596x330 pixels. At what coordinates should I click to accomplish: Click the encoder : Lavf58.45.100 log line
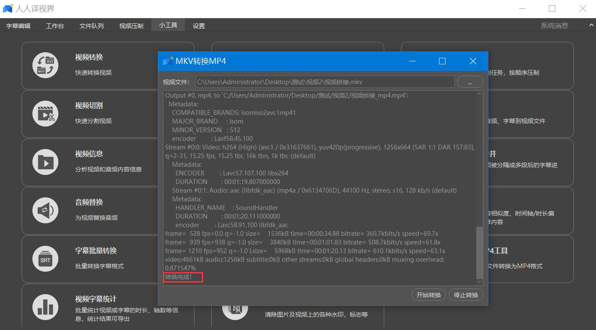pos(212,139)
